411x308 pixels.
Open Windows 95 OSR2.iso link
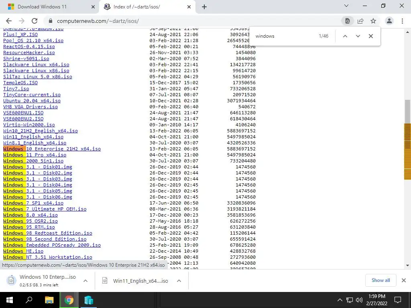31,221
